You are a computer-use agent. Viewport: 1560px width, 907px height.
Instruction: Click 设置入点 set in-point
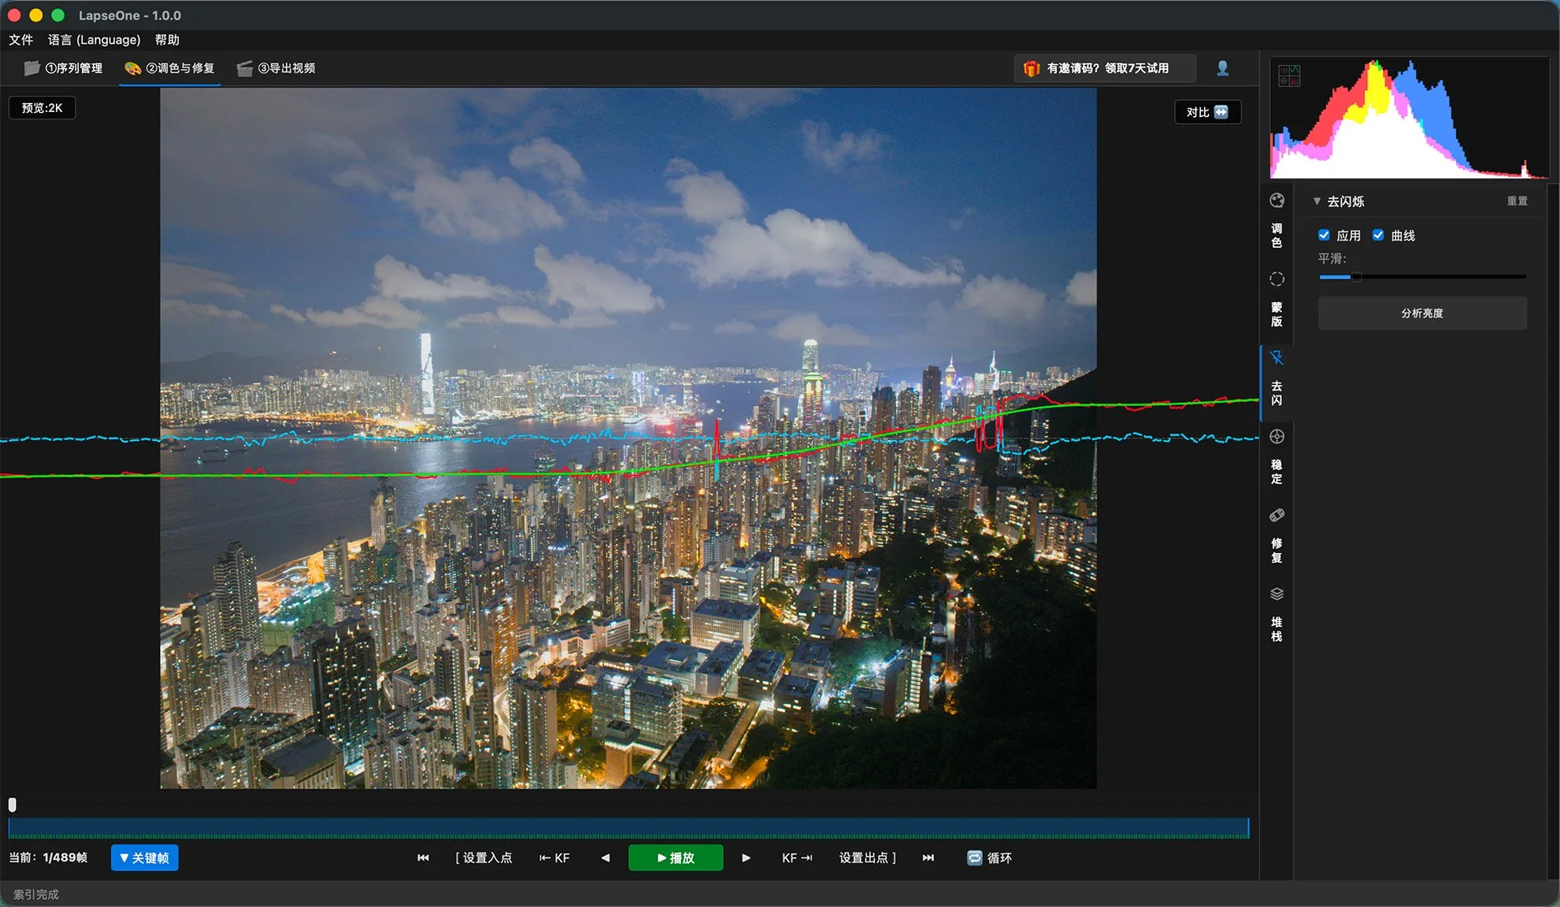tap(483, 857)
